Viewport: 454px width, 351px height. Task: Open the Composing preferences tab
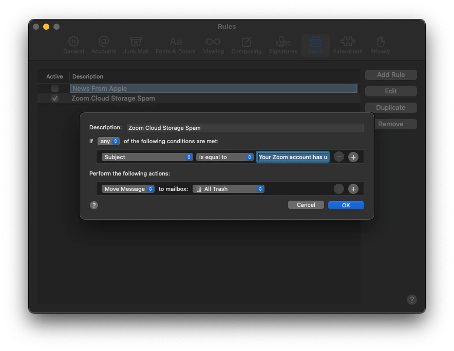[246, 45]
